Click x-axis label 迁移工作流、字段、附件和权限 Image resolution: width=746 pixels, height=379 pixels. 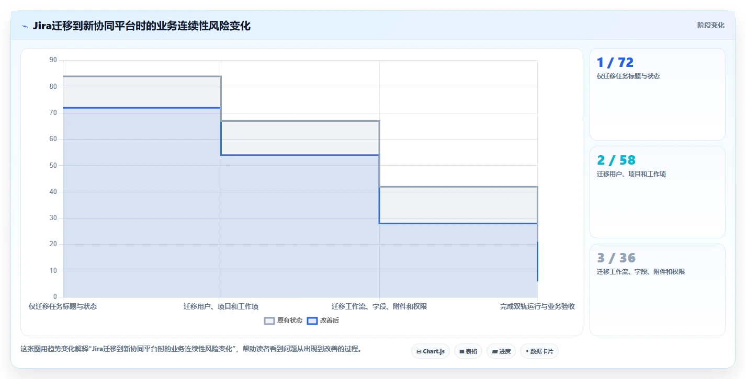coord(379,306)
